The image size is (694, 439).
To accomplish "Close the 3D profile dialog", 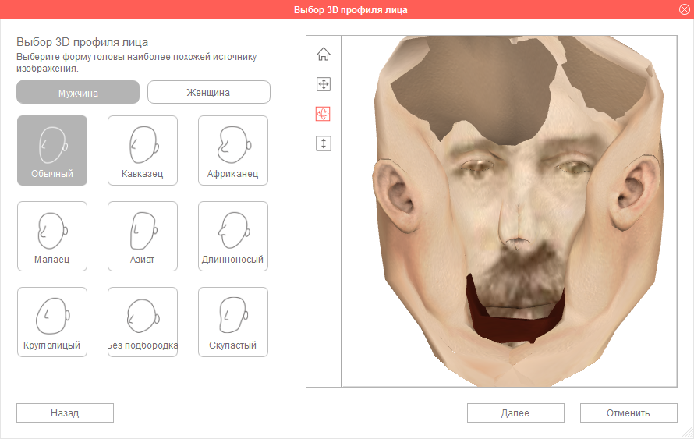I will click(x=685, y=9).
